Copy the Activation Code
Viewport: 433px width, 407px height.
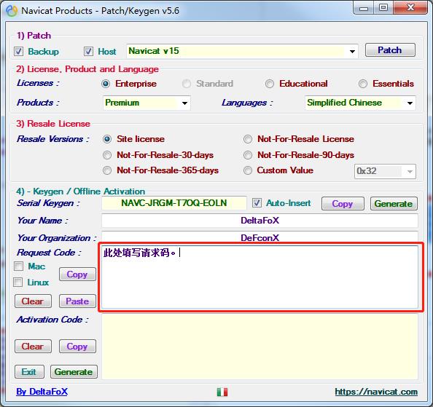pos(77,347)
